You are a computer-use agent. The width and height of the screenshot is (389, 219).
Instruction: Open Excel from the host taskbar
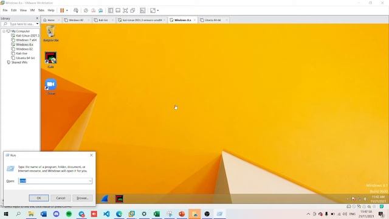(157, 214)
